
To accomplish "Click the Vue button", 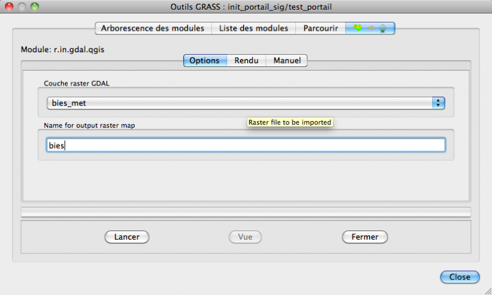I will (245, 237).
